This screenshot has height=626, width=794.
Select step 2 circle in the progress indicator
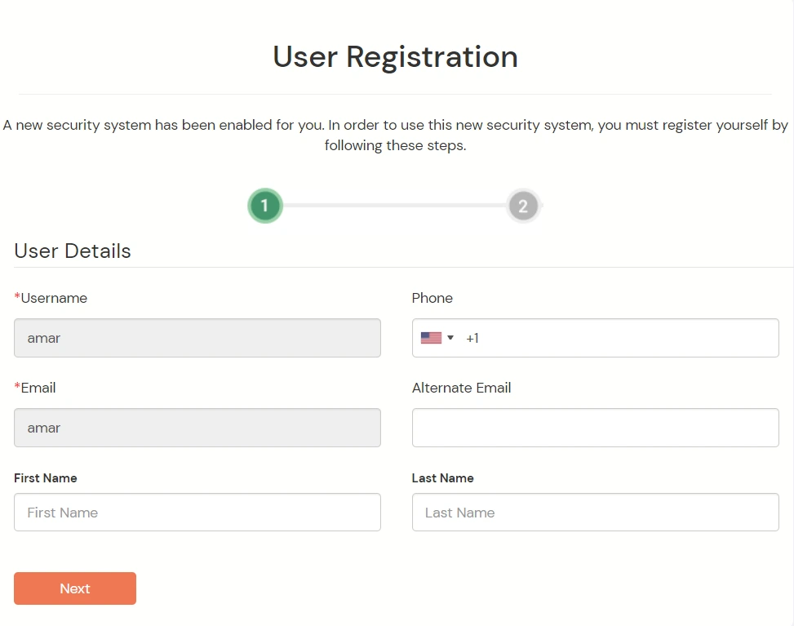coord(523,206)
